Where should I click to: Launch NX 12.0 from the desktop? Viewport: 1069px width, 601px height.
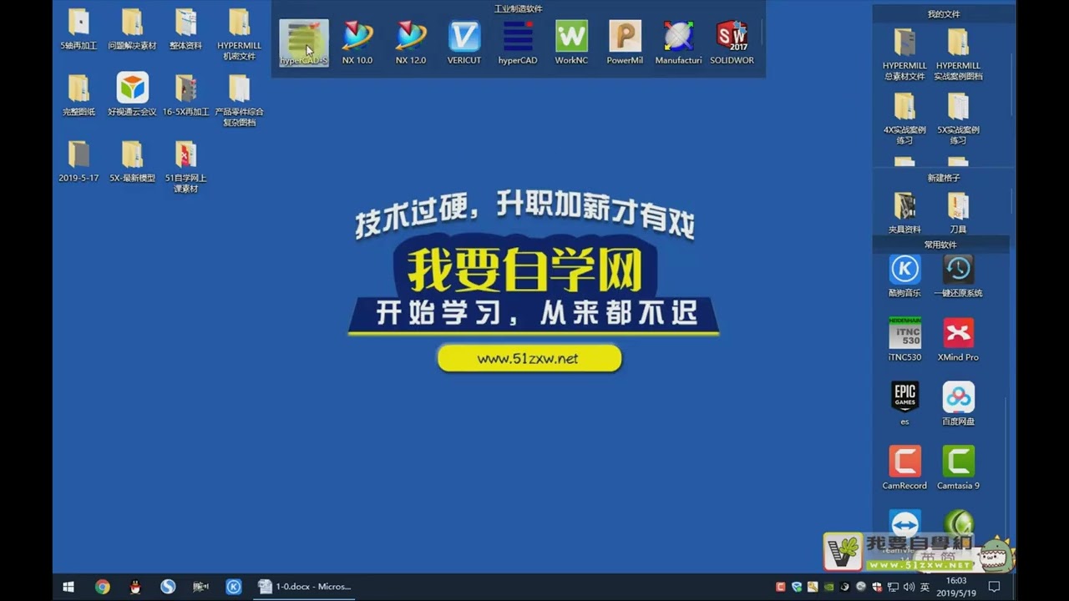(411, 43)
